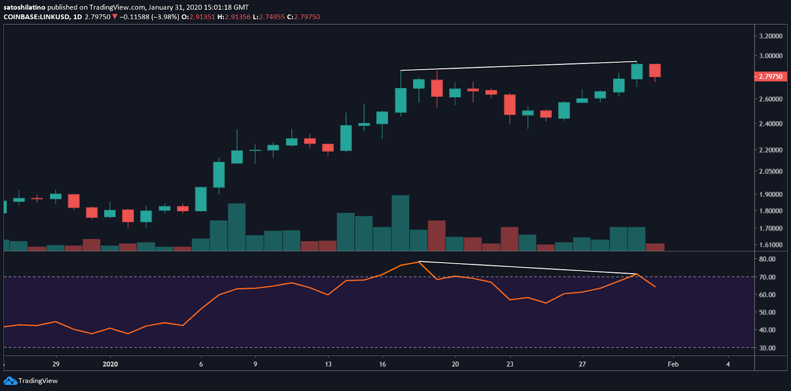This screenshot has width=791, height=391.
Task: Click the 3.20000 price axis label
Action: coord(771,36)
